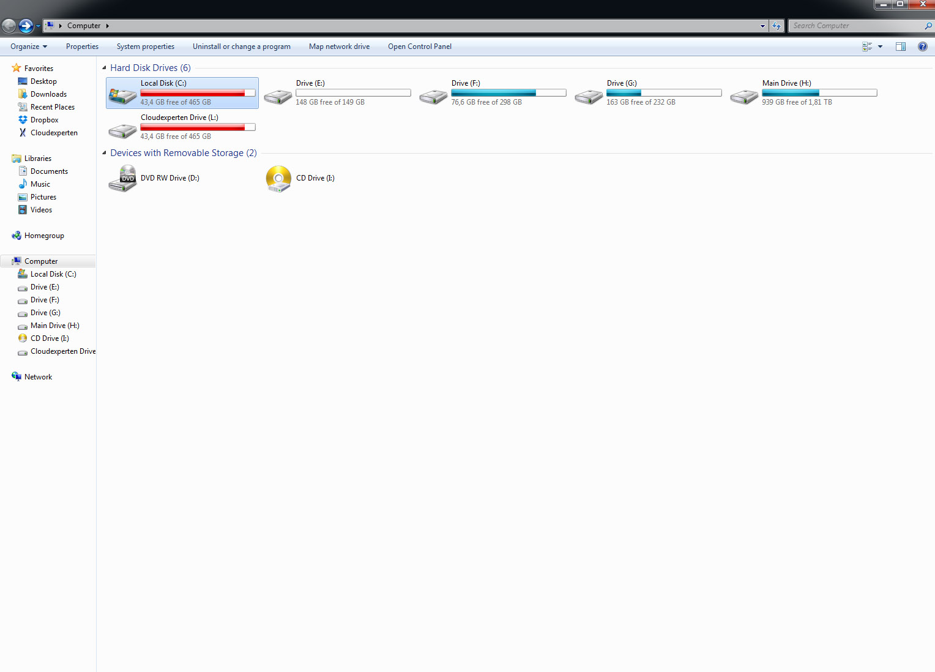Open Control Panel from command bar
Screen dimensions: 935x672
[x=420, y=47]
